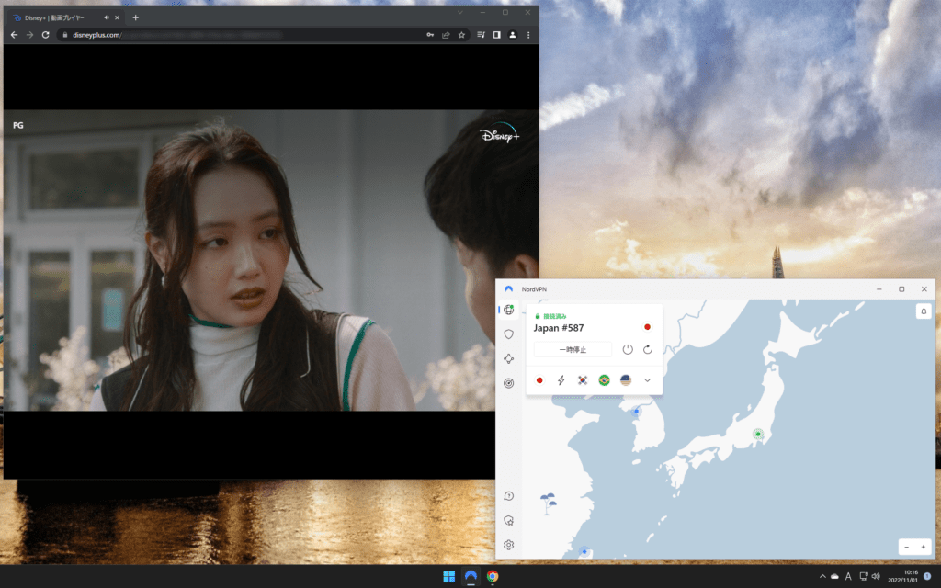Image resolution: width=941 pixels, height=588 pixels.
Task: Open volume control in system tray
Action: coord(876,577)
